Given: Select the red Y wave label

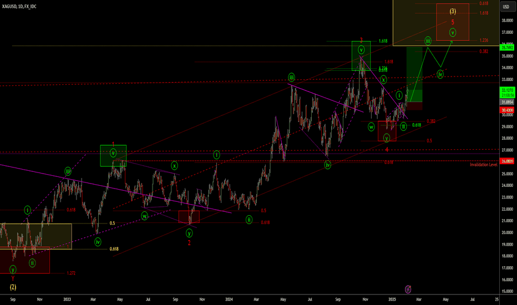Looking at the screenshot, I should [x=13, y=278].
